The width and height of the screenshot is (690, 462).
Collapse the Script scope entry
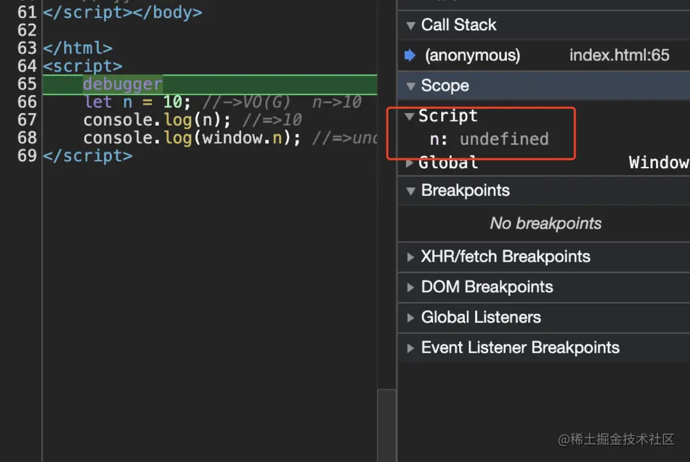(410, 116)
